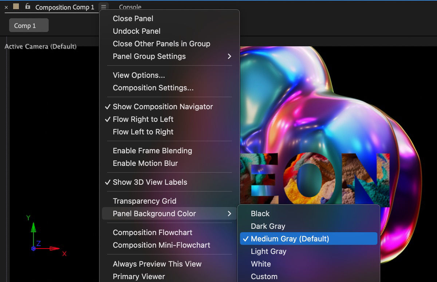
Task: Open the Panel Background Color submenu
Action: tap(154, 214)
